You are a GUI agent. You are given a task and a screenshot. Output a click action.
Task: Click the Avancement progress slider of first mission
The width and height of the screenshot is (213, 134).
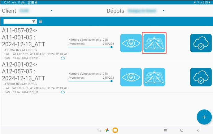click(90, 47)
